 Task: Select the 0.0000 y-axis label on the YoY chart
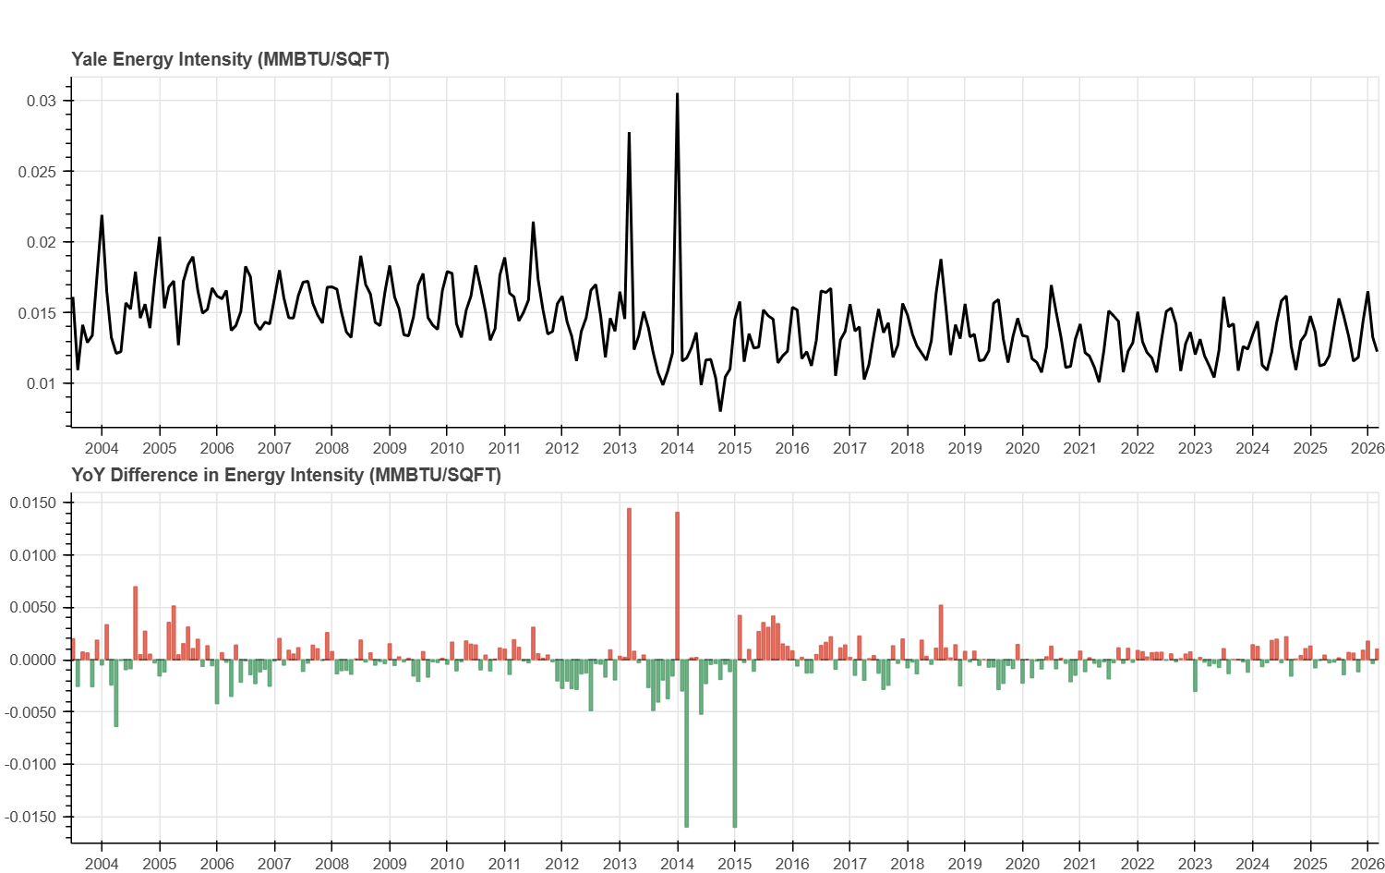tap(33, 660)
